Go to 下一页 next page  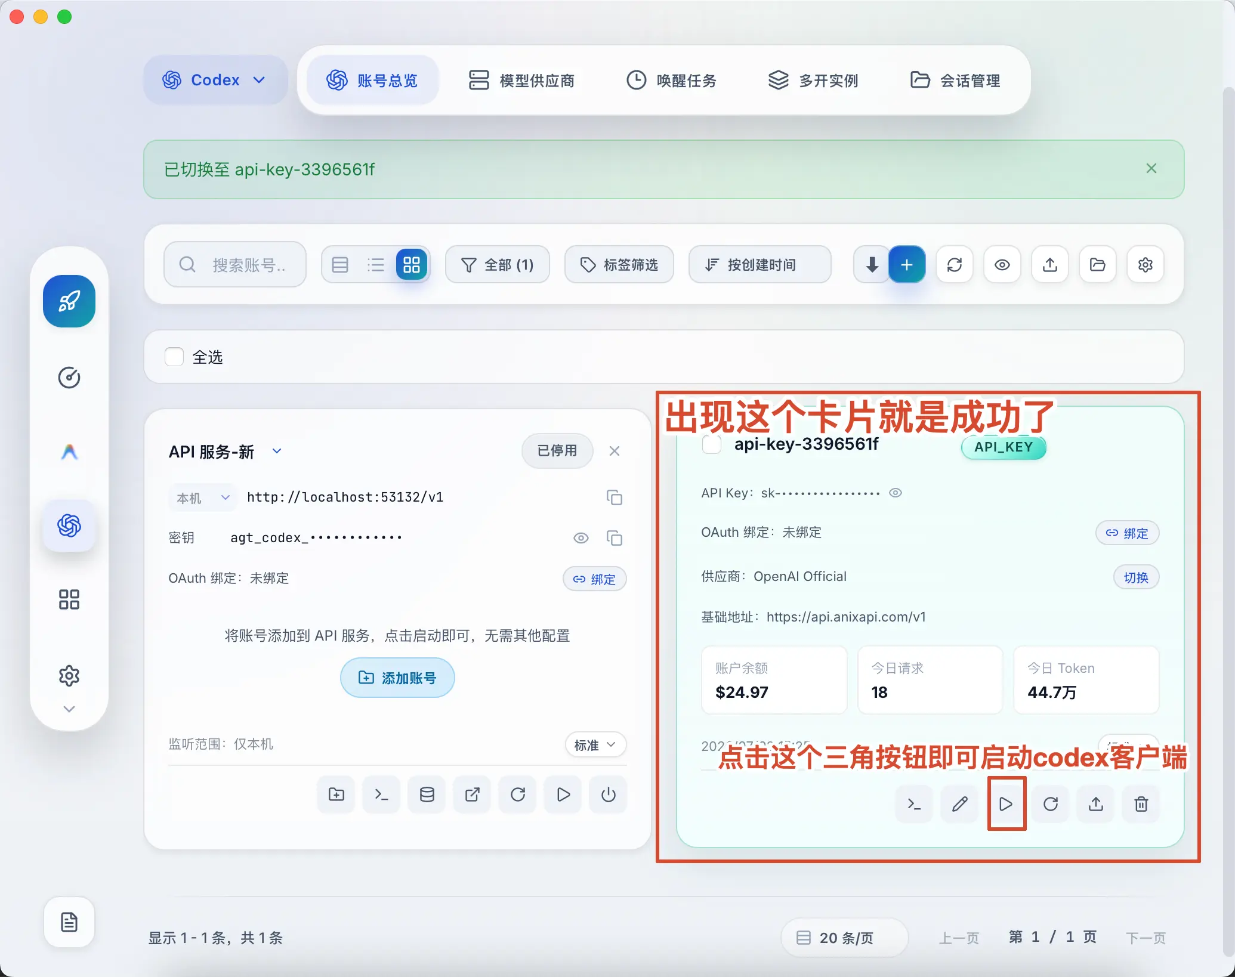[x=1146, y=938]
